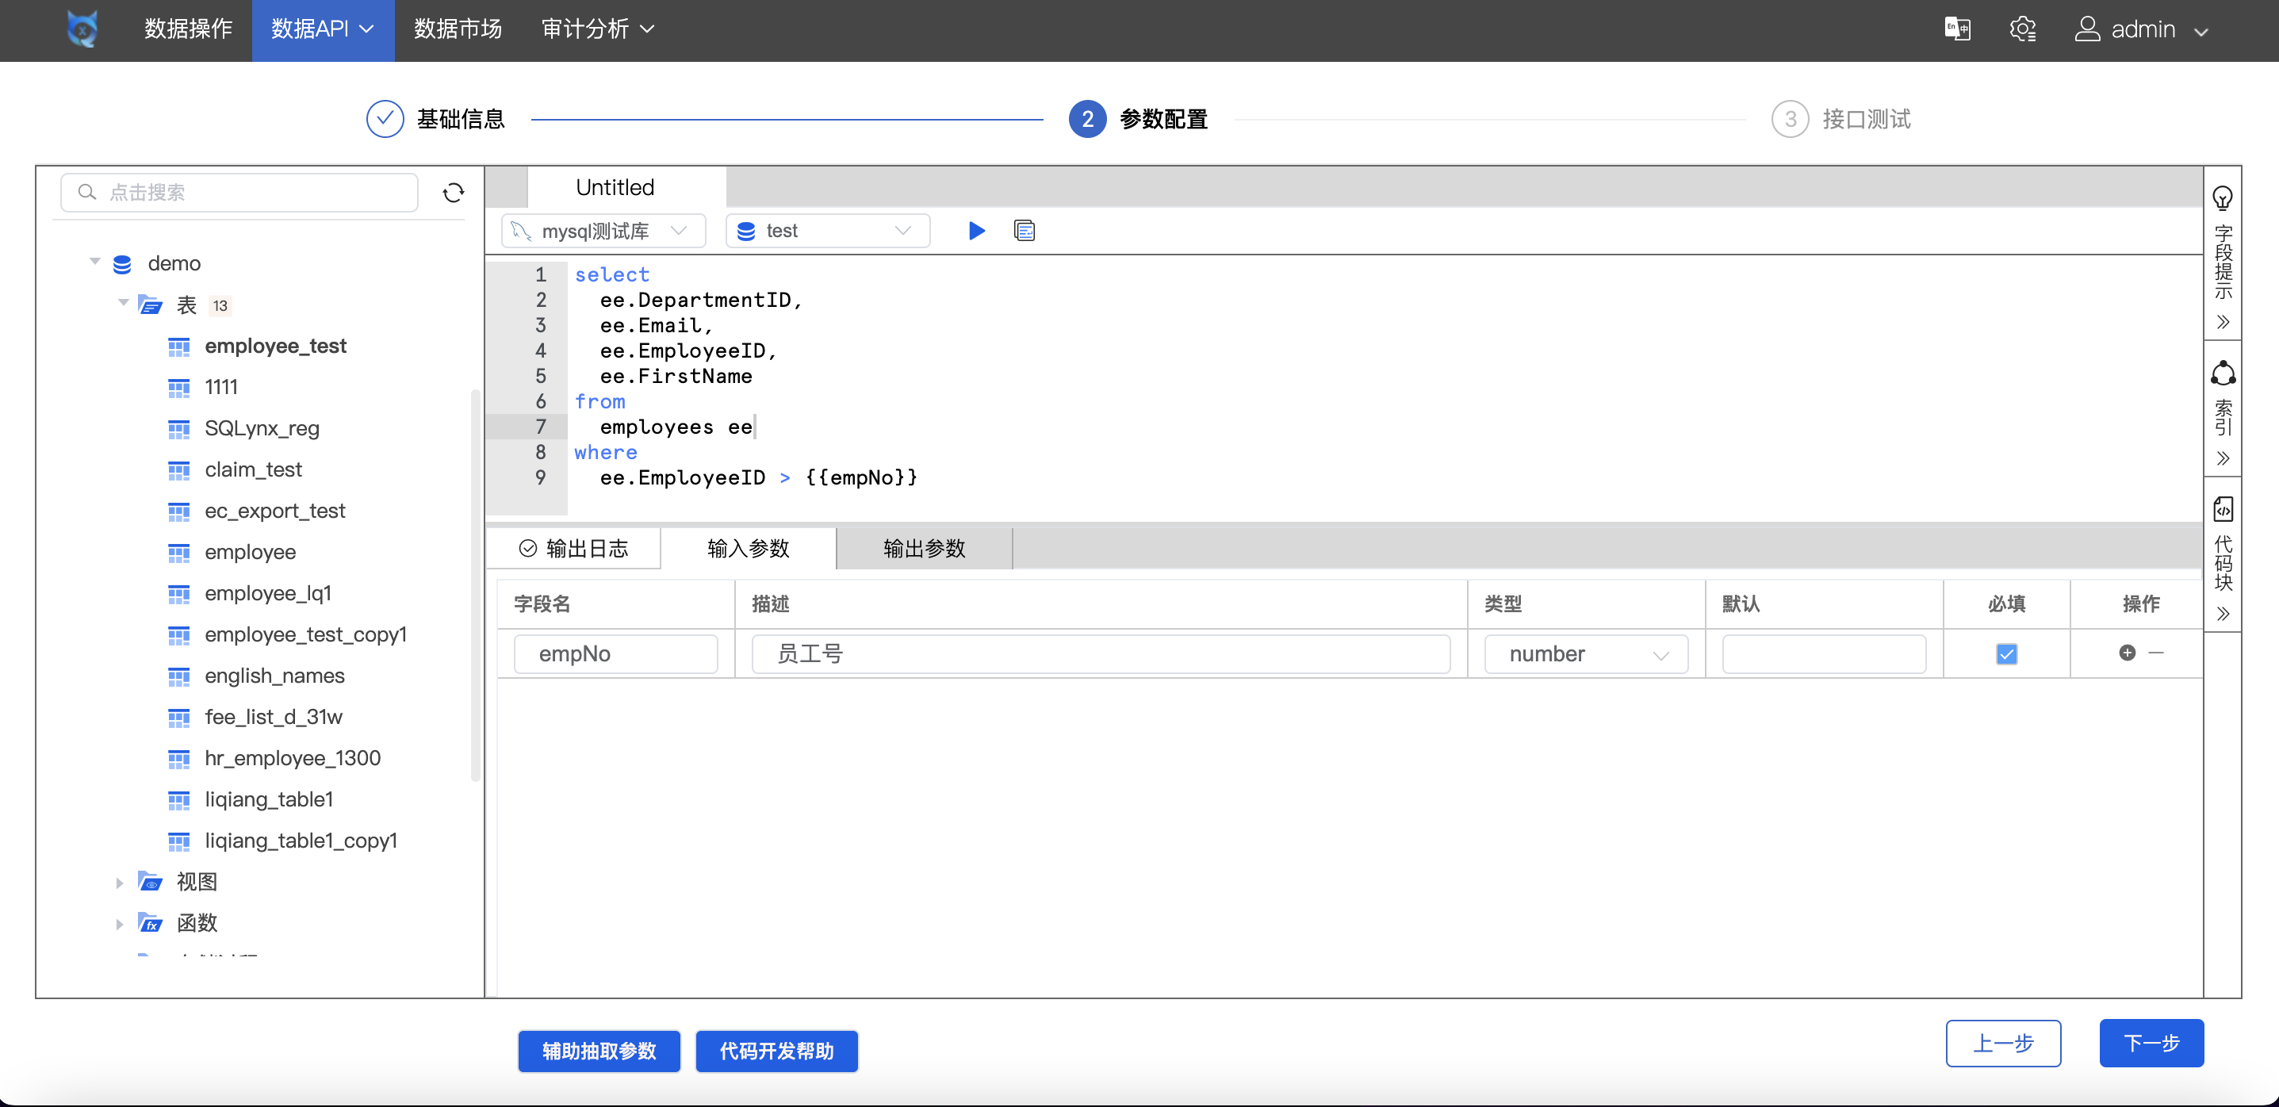Viewport: 2279px width, 1107px height.
Task: Open the 代码块 panel in right sidebar
Action: [x=2223, y=509]
